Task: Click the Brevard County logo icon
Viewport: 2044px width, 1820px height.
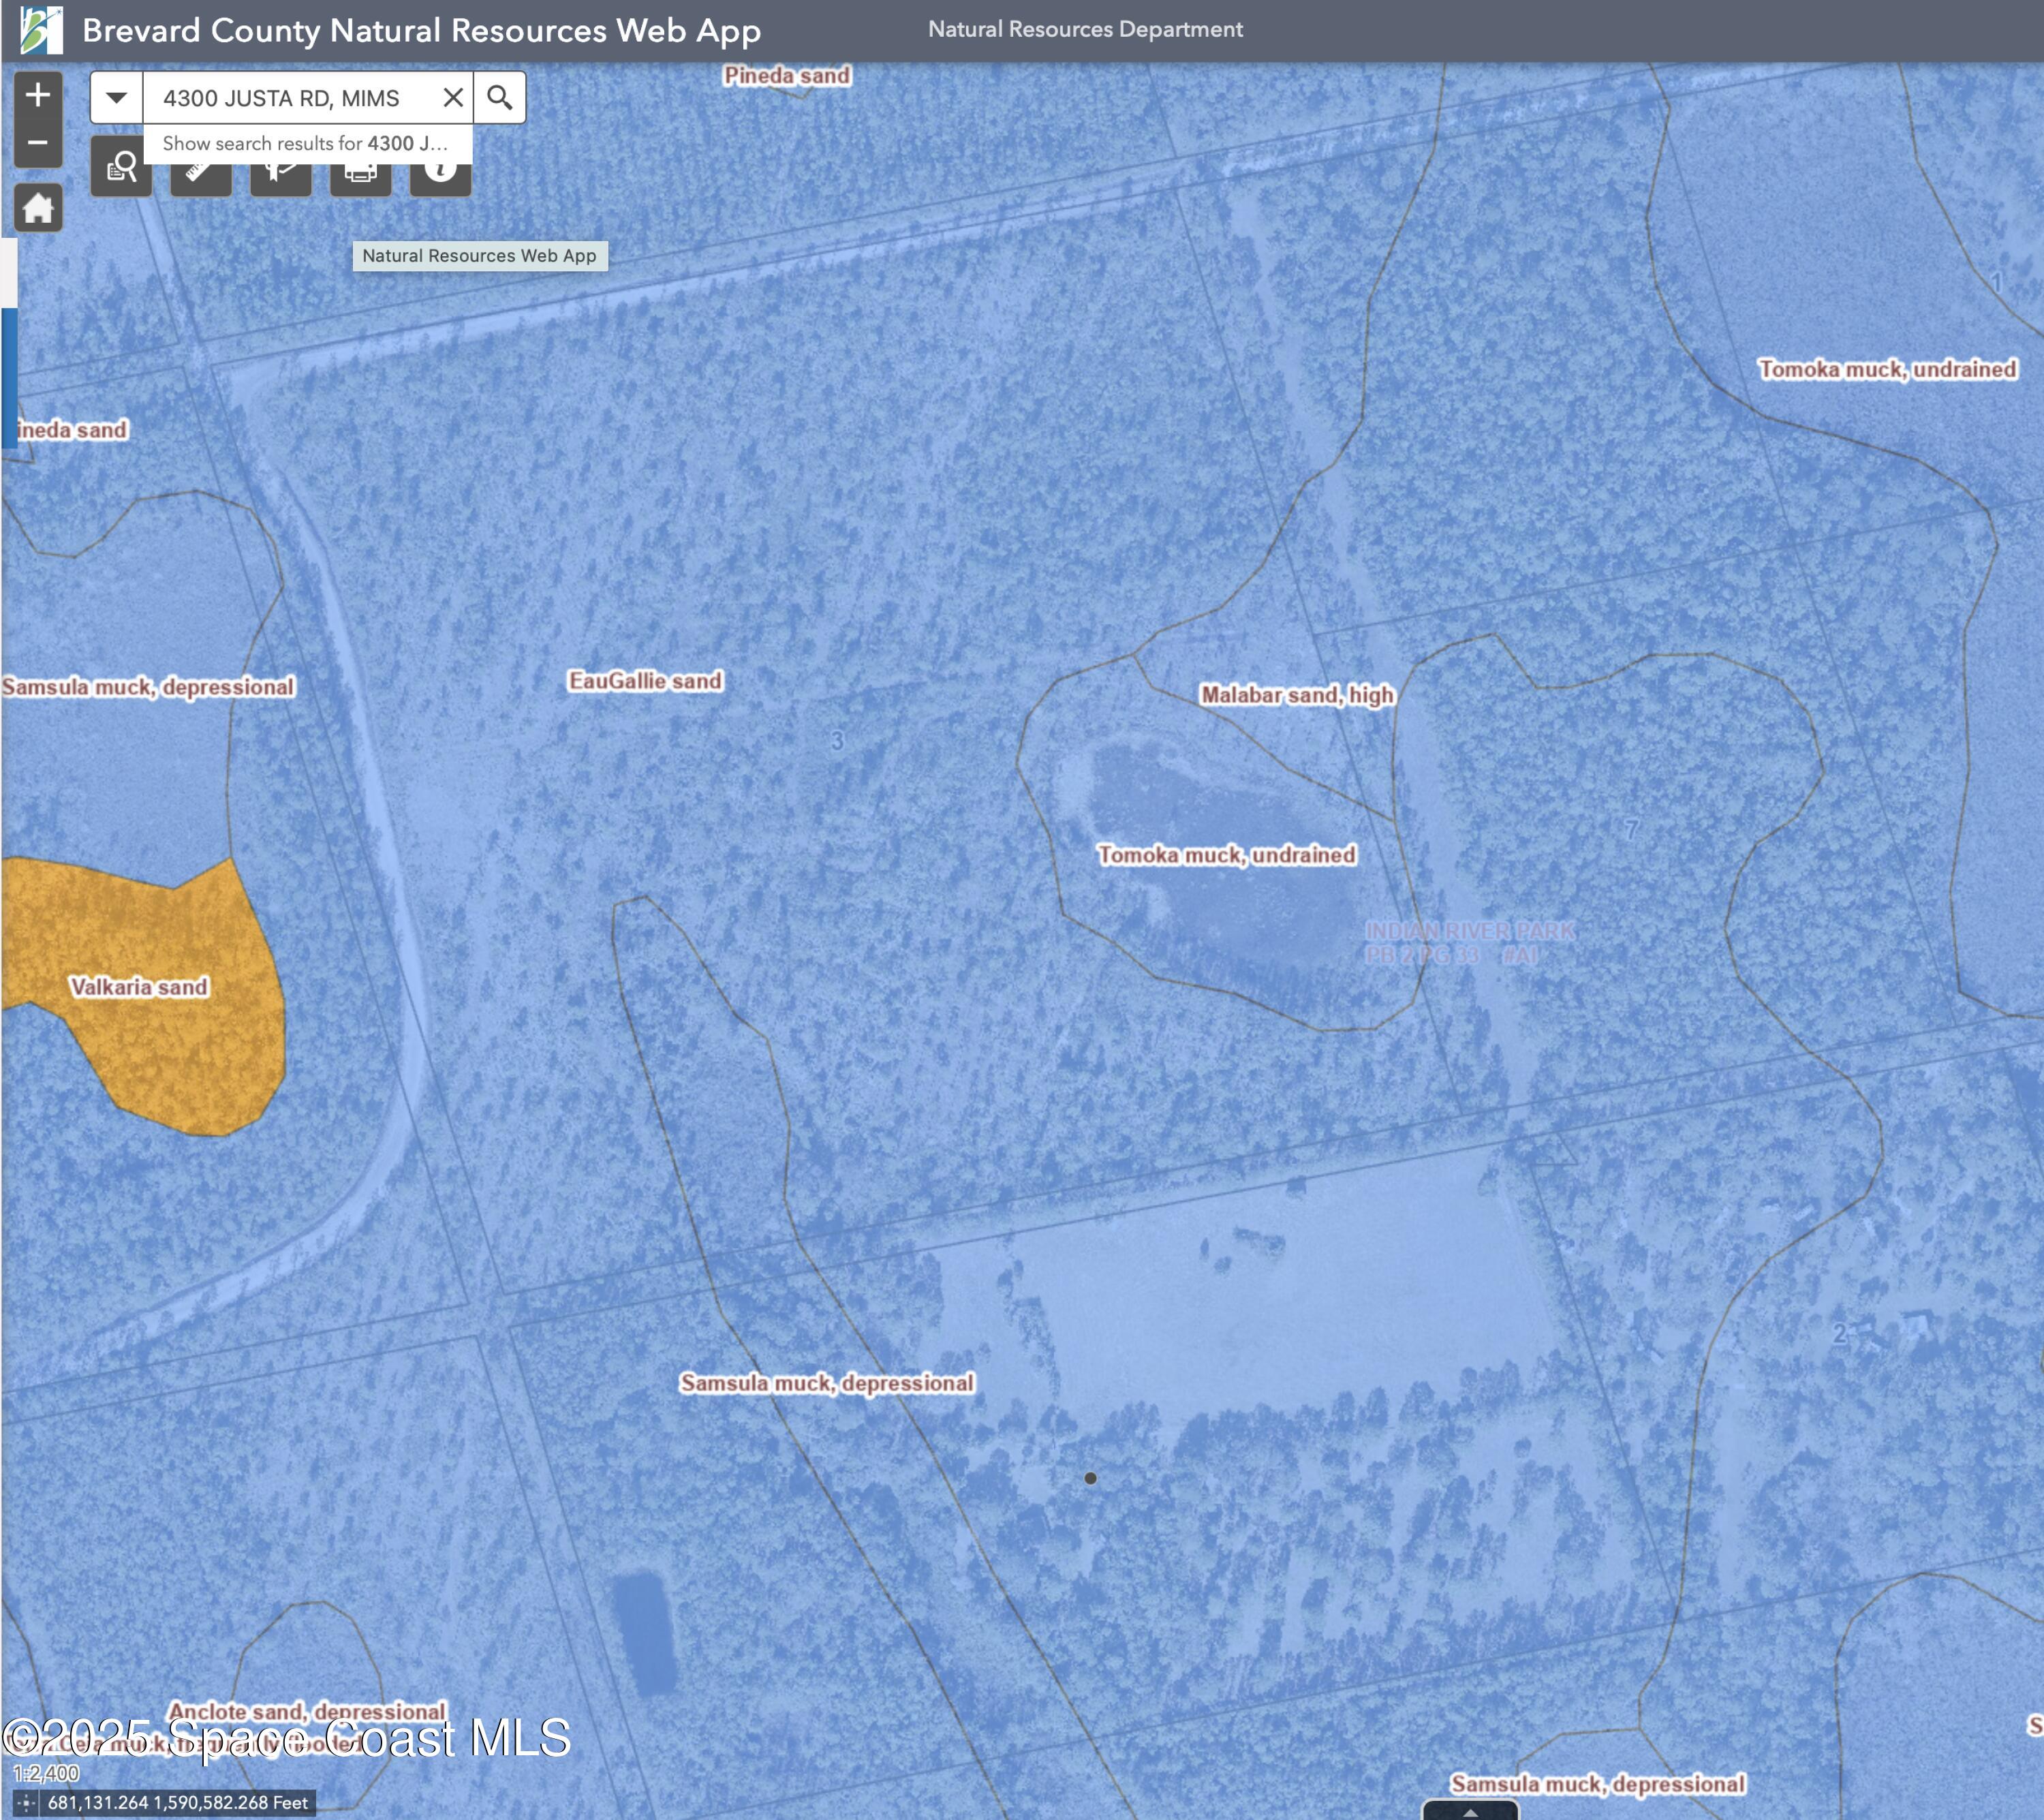Action: pos(40,30)
